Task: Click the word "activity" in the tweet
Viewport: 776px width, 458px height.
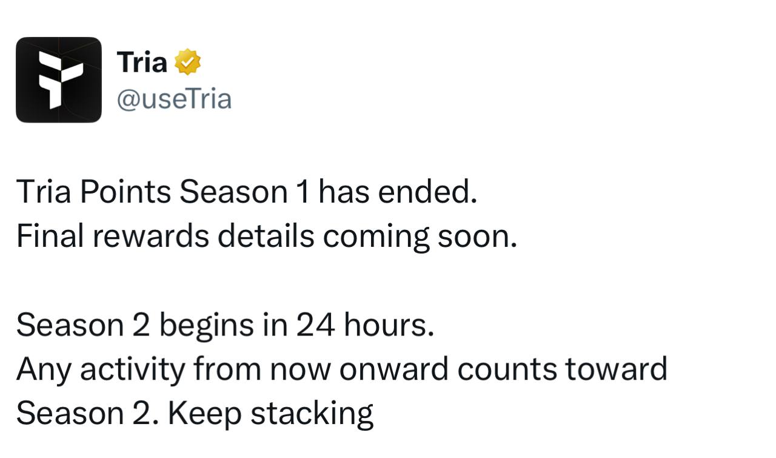Action: tap(132, 370)
